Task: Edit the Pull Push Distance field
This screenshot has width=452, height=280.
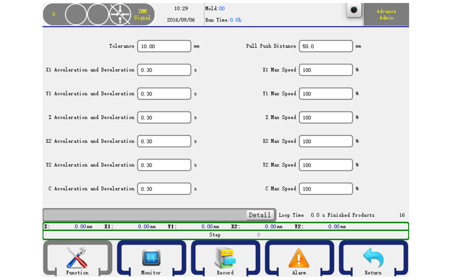Action: coord(326,46)
